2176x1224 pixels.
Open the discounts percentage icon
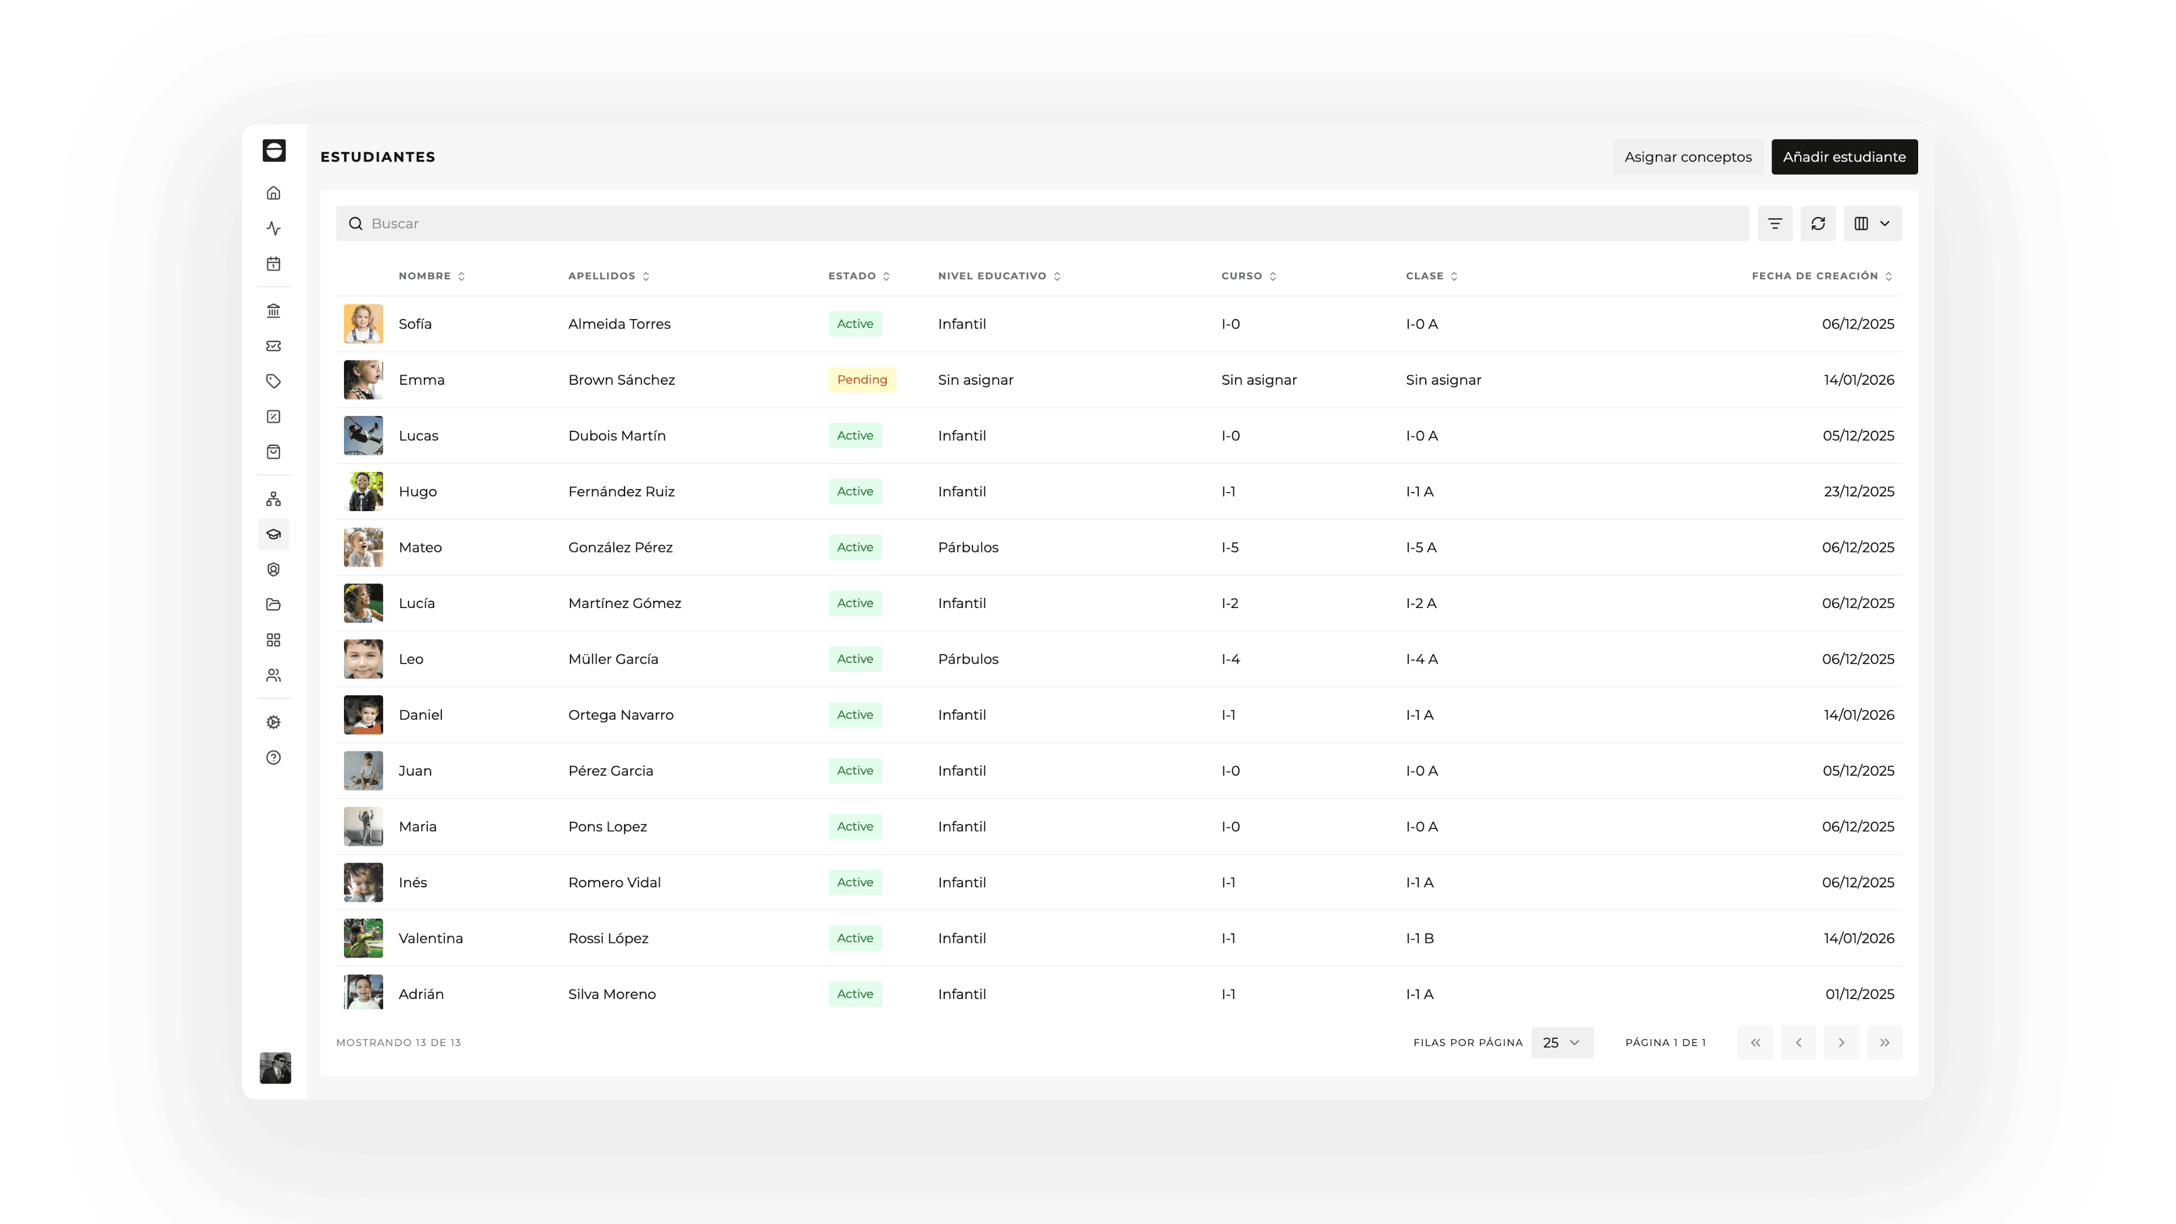pyautogui.click(x=274, y=416)
